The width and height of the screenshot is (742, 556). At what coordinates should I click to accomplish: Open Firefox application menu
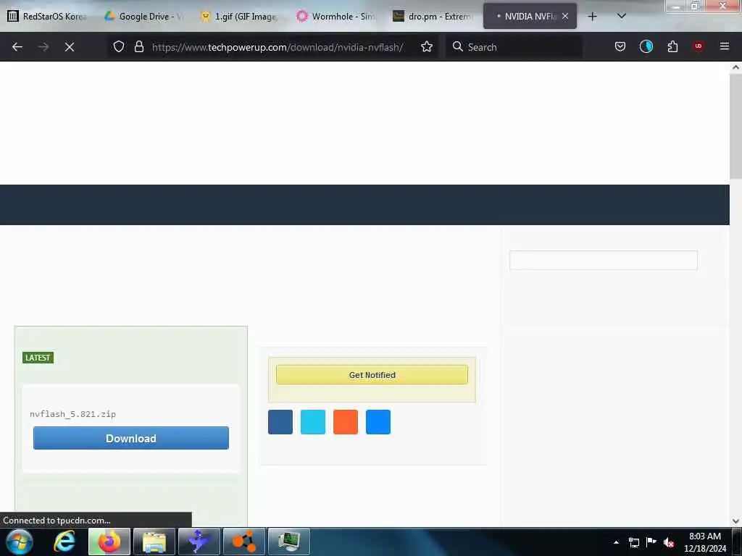pyautogui.click(x=724, y=46)
